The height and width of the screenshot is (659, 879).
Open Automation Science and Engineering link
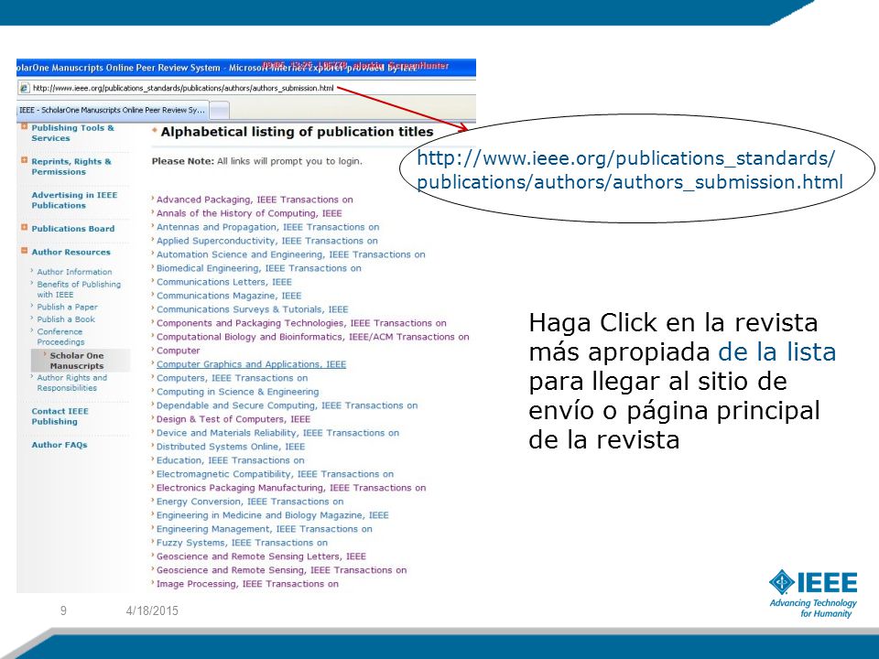pos(291,254)
